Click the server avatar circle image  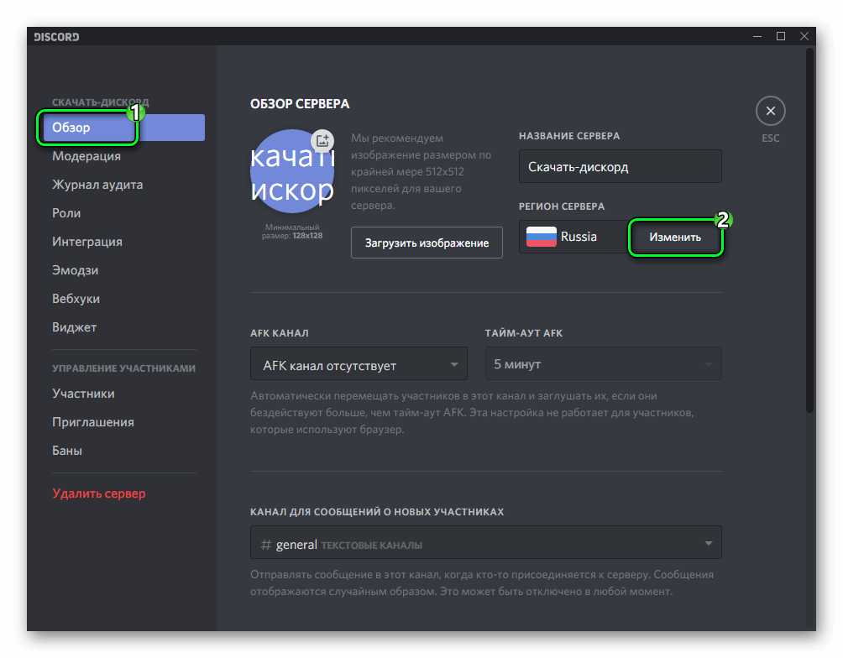pos(292,172)
